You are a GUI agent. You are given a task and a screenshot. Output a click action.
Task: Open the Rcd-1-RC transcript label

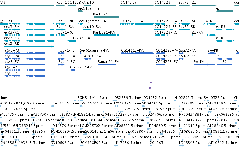coord(65,32)
